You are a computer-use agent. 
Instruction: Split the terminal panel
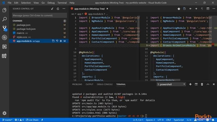point(196,84)
